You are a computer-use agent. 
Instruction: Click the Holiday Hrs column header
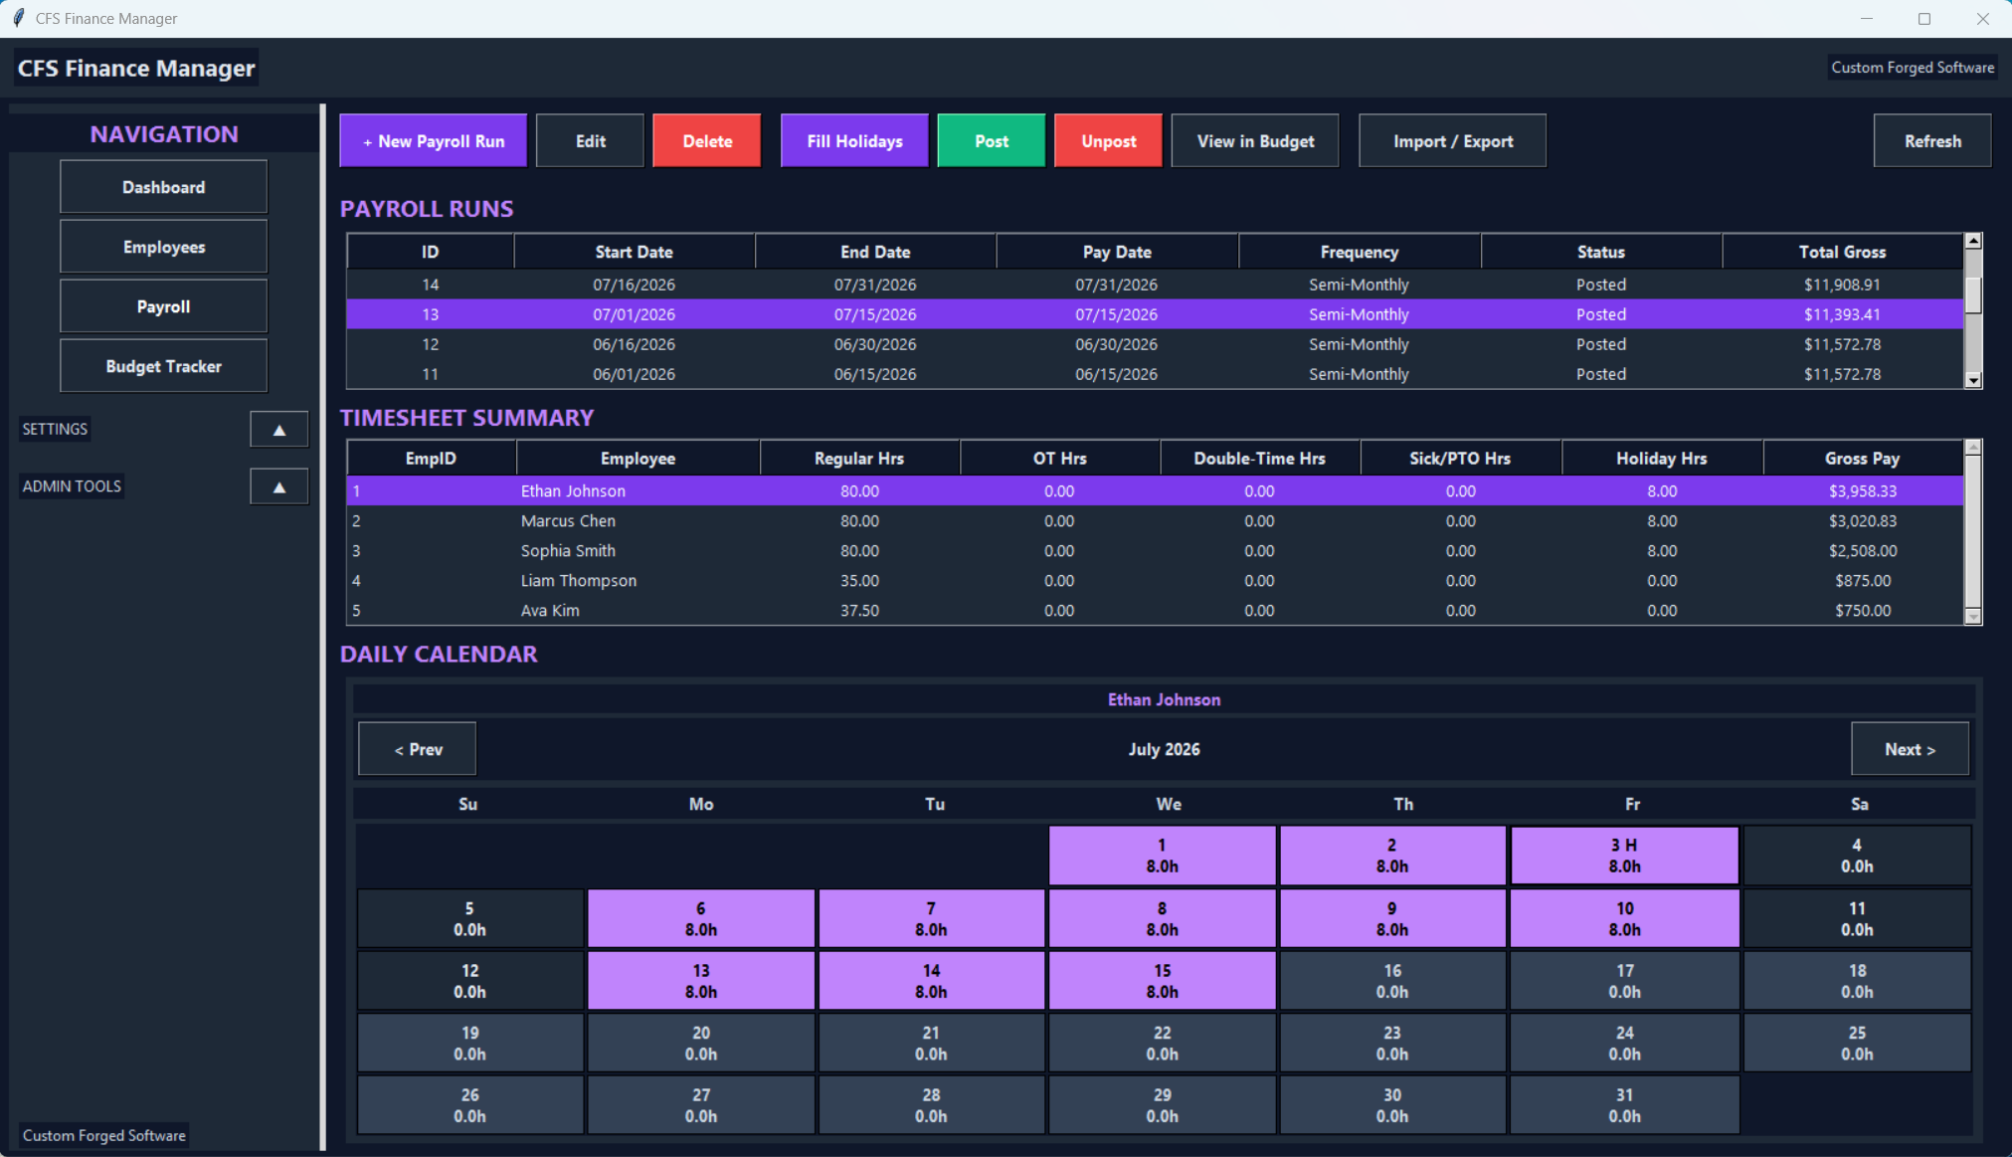[x=1661, y=459]
